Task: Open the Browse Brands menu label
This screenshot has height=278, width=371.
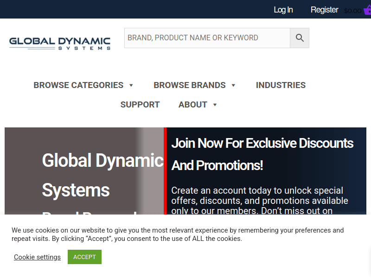Action: (x=189, y=85)
